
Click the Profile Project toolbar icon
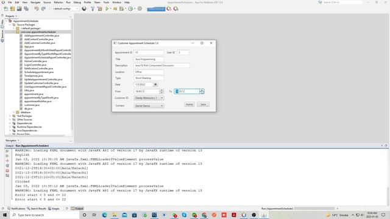(130, 9)
